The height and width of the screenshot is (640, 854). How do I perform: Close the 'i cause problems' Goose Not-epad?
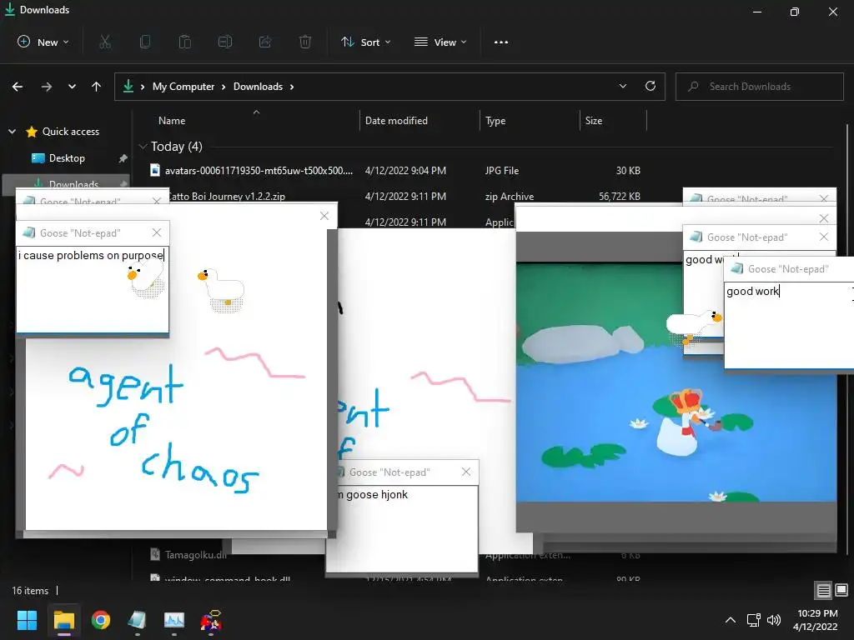(x=157, y=232)
